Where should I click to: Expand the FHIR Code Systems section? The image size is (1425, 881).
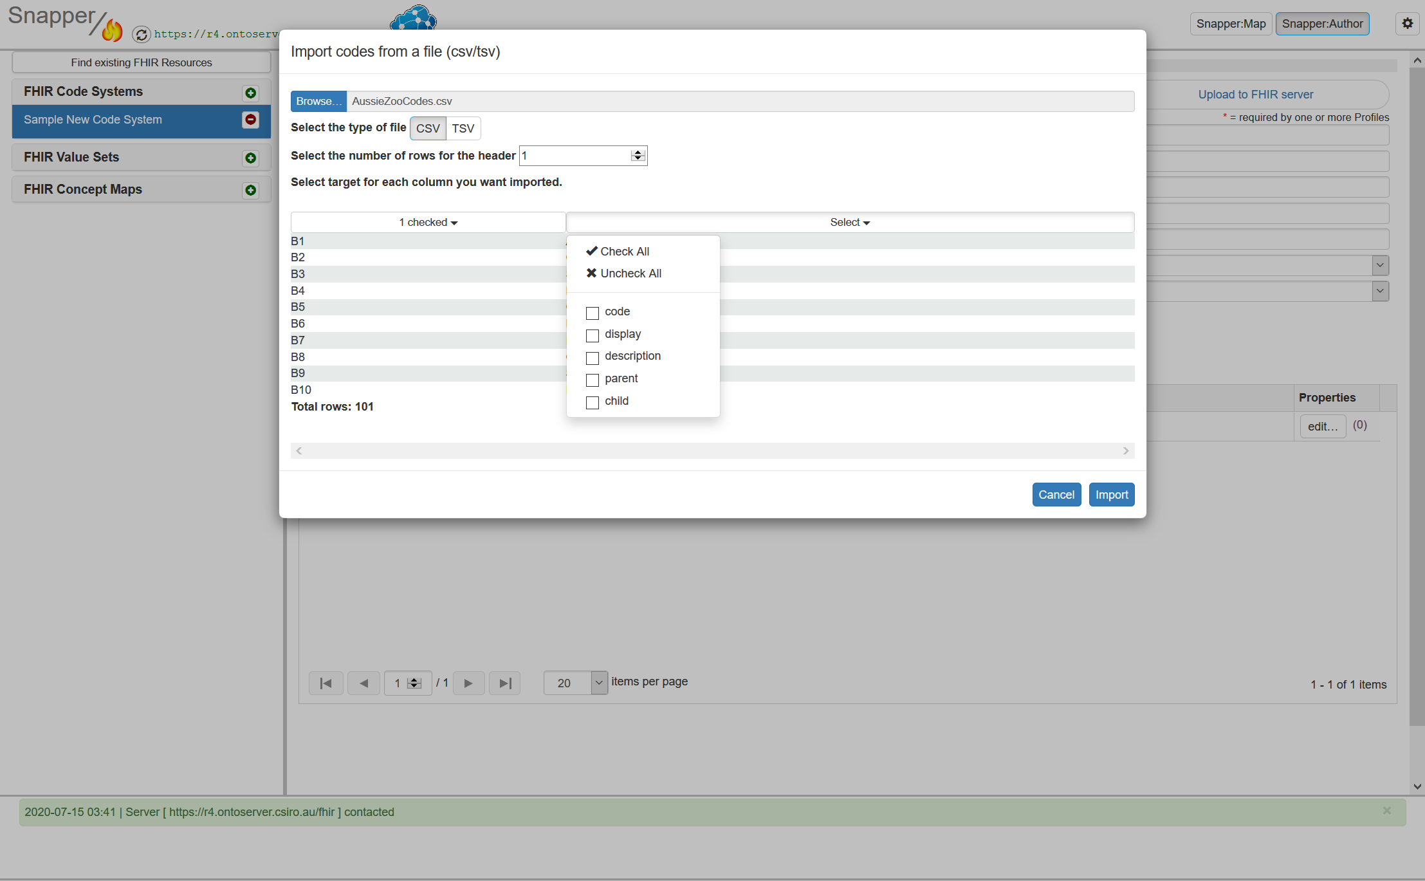pos(141,92)
